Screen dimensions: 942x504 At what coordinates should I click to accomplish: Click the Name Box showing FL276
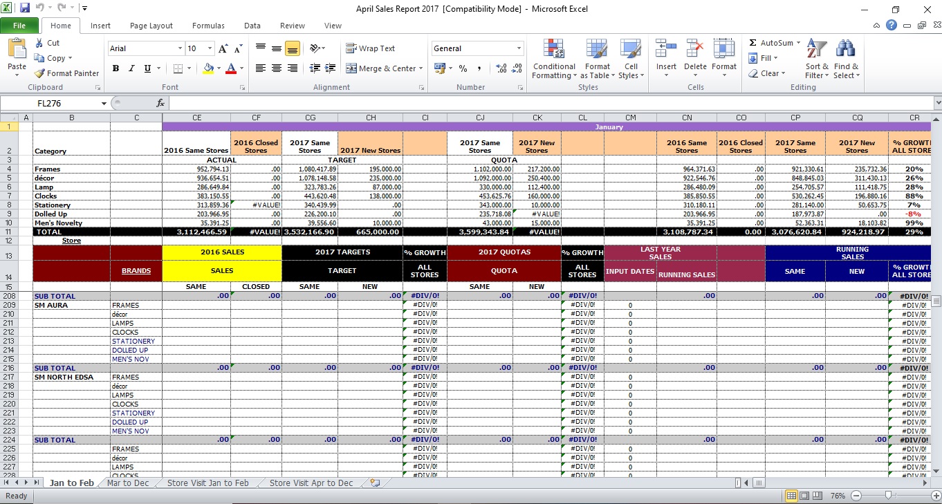click(50, 103)
